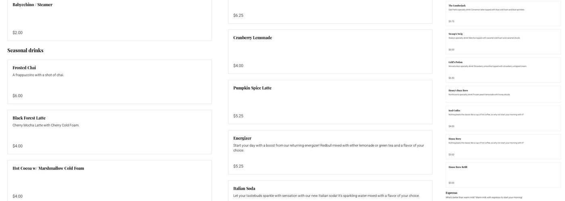Click the $5.75 price on The Lumberjack
The width and height of the screenshot is (565, 201).
point(451,22)
